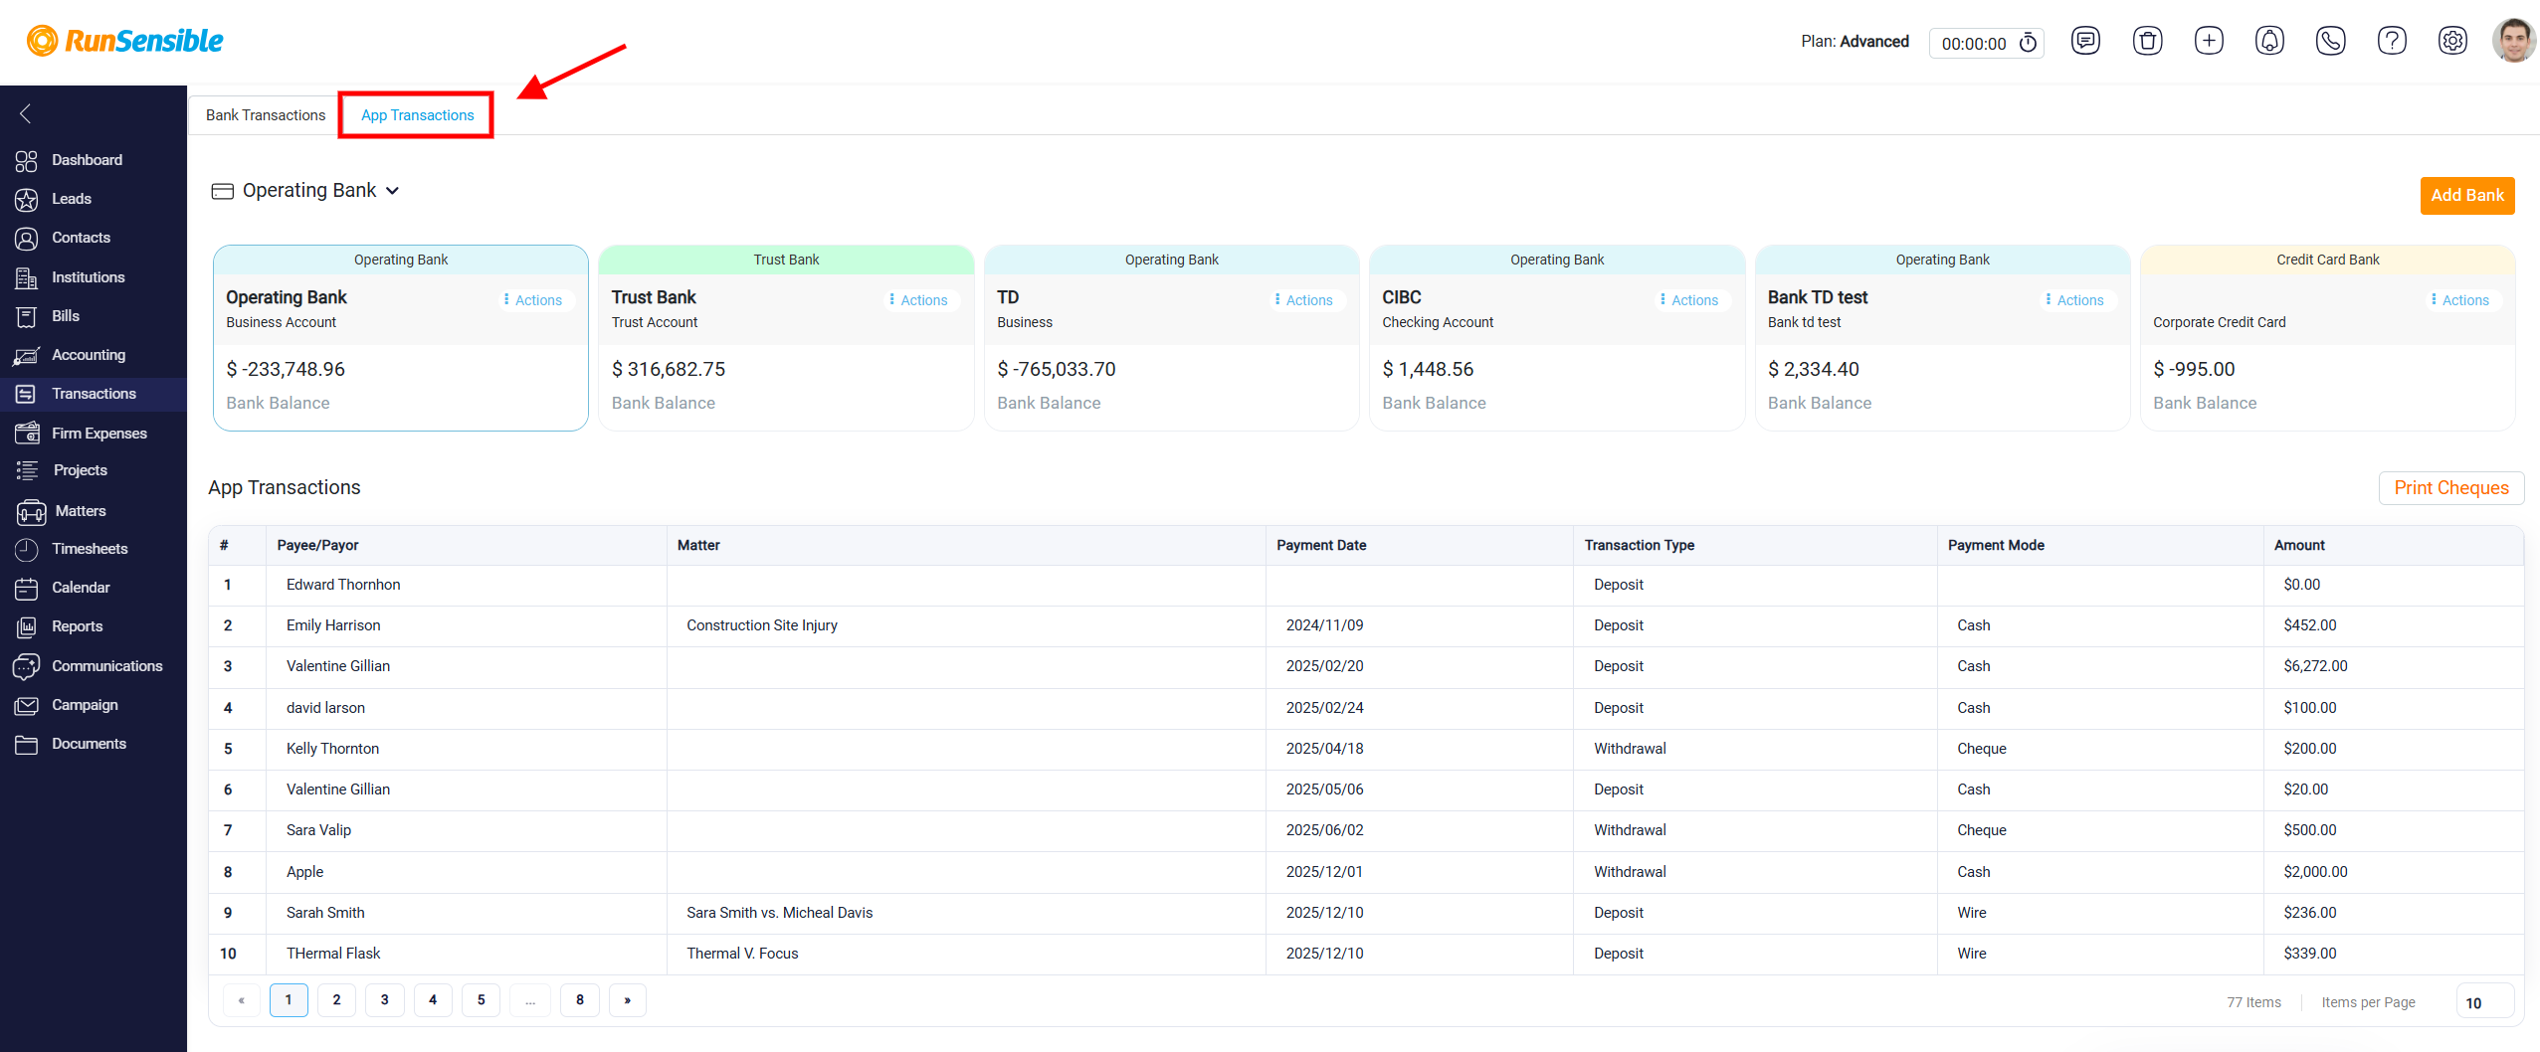Click the Sara Smith vs. Micheal Davis matter
The width and height of the screenshot is (2540, 1052).
pyautogui.click(x=779, y=913)
